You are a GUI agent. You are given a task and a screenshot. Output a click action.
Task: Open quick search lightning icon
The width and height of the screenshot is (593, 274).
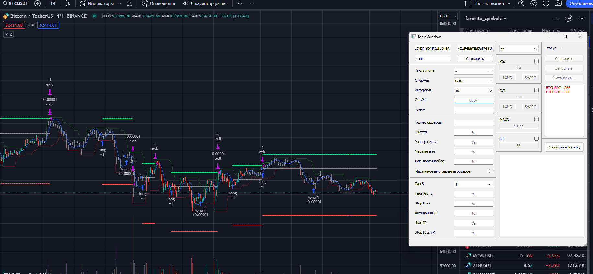point(521,3)
